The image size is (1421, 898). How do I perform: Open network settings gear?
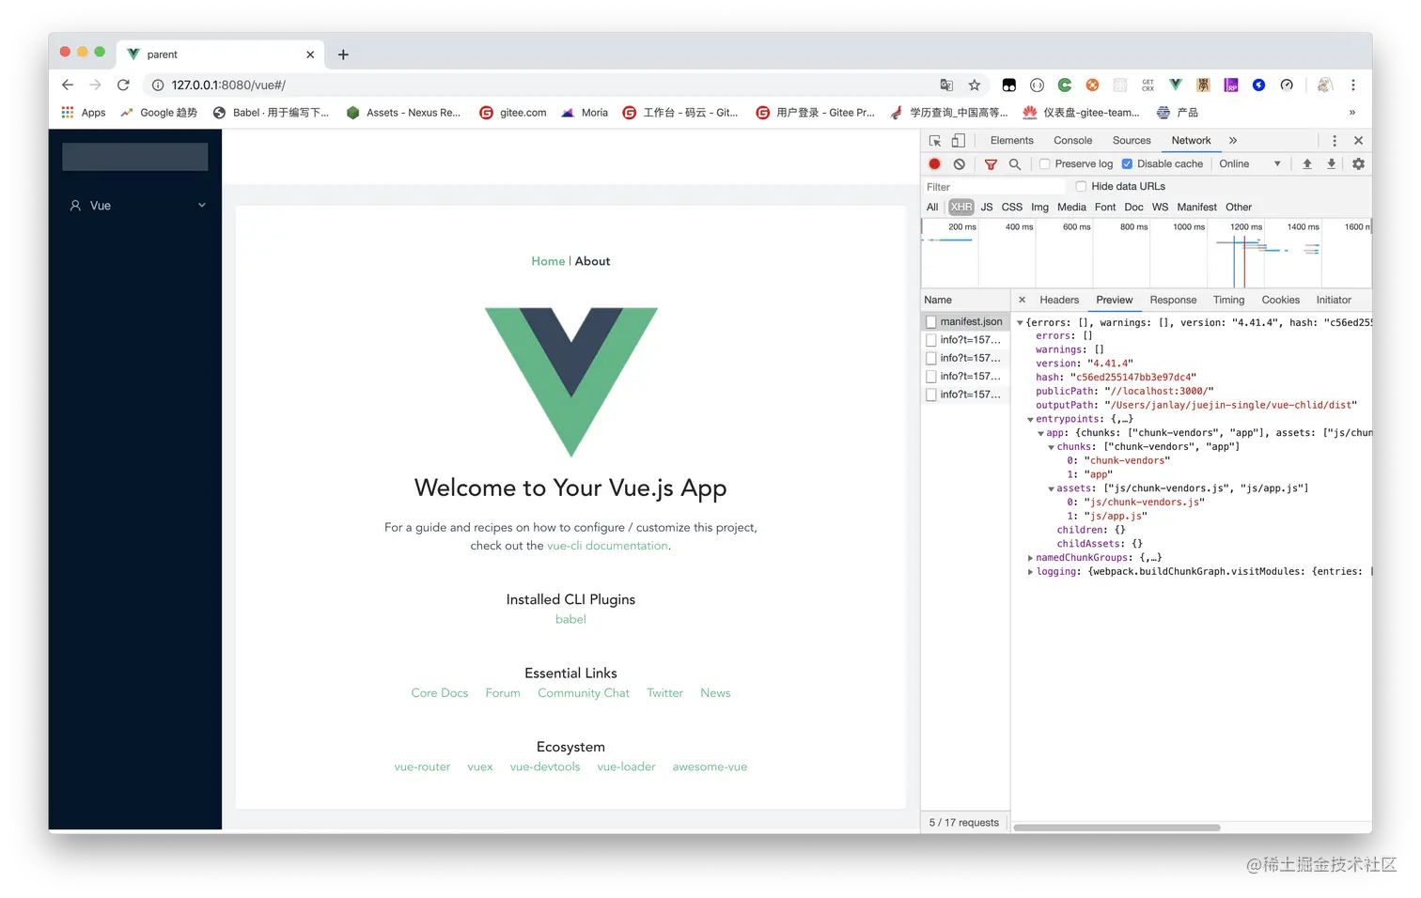coord(1358,163)
